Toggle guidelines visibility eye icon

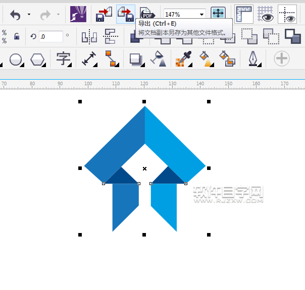point(287,15)
